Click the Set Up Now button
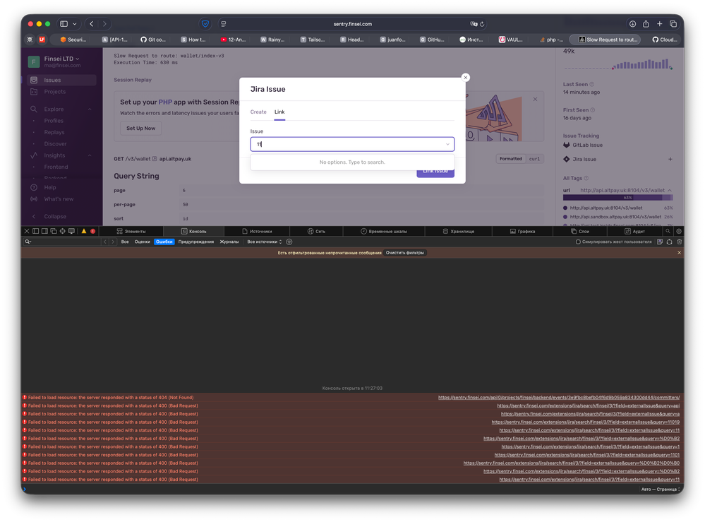 [140, 129]
